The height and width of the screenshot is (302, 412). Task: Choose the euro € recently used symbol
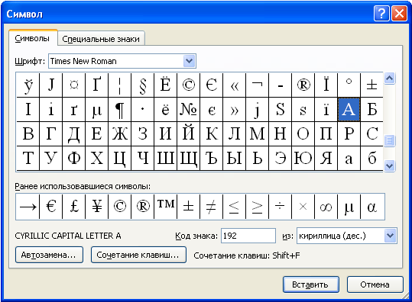[x=51, y=207]
